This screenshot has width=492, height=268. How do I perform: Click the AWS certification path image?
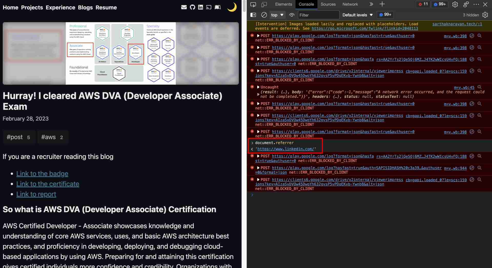[x=121, y=53]
